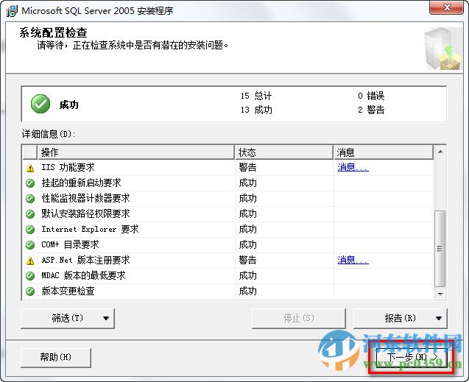The image size is (469, 382).
Task: Select the ASP.Net 版本注册要求 row
Action: [x=228, y=261]
